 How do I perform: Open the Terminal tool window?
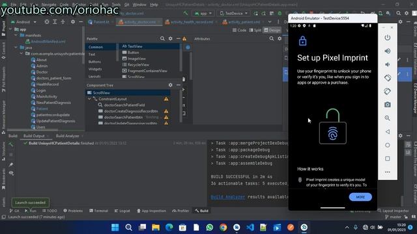click(98, 211)
